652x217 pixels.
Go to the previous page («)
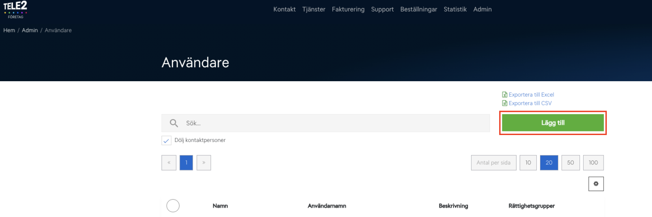pyautogui.click(x=169, y=162)
